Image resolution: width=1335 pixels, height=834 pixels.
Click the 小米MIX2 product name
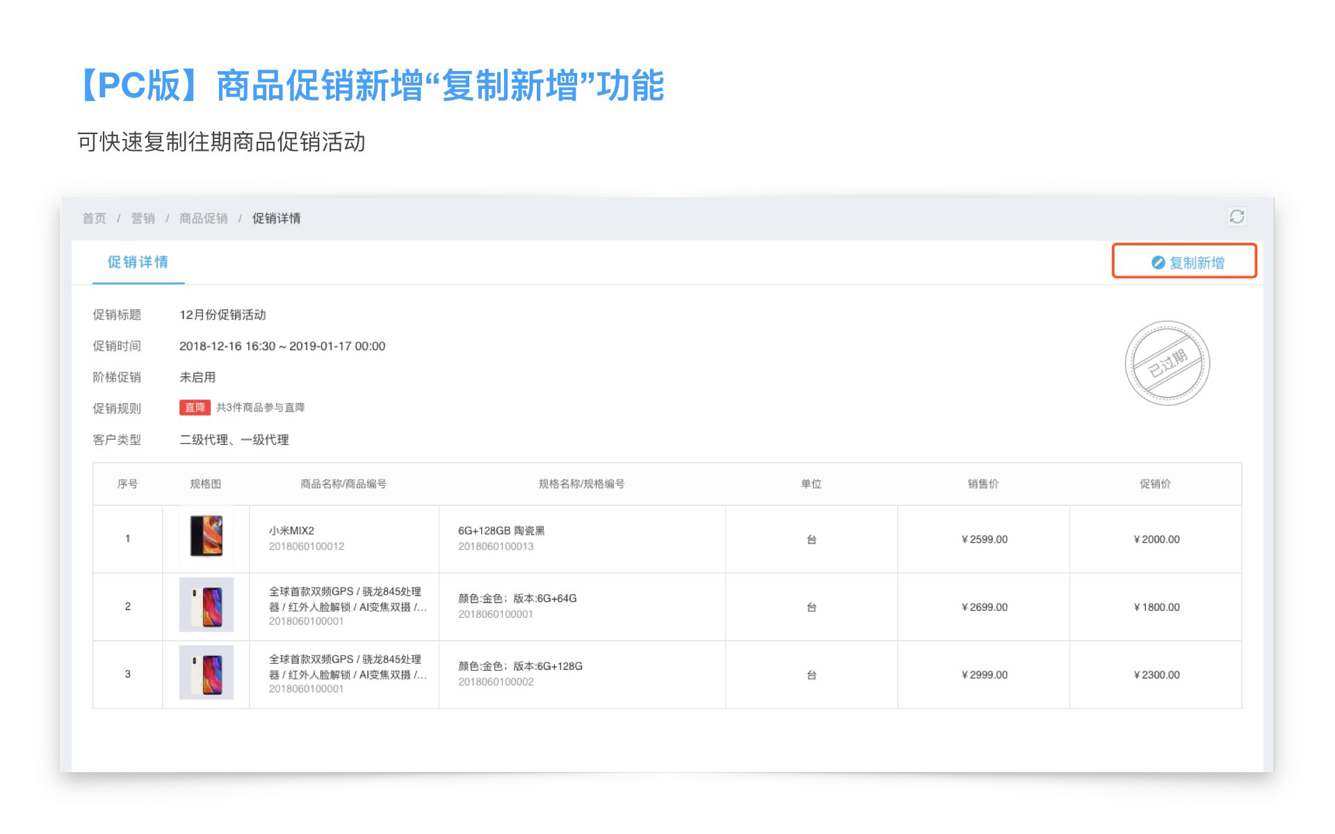click(292, 530)
